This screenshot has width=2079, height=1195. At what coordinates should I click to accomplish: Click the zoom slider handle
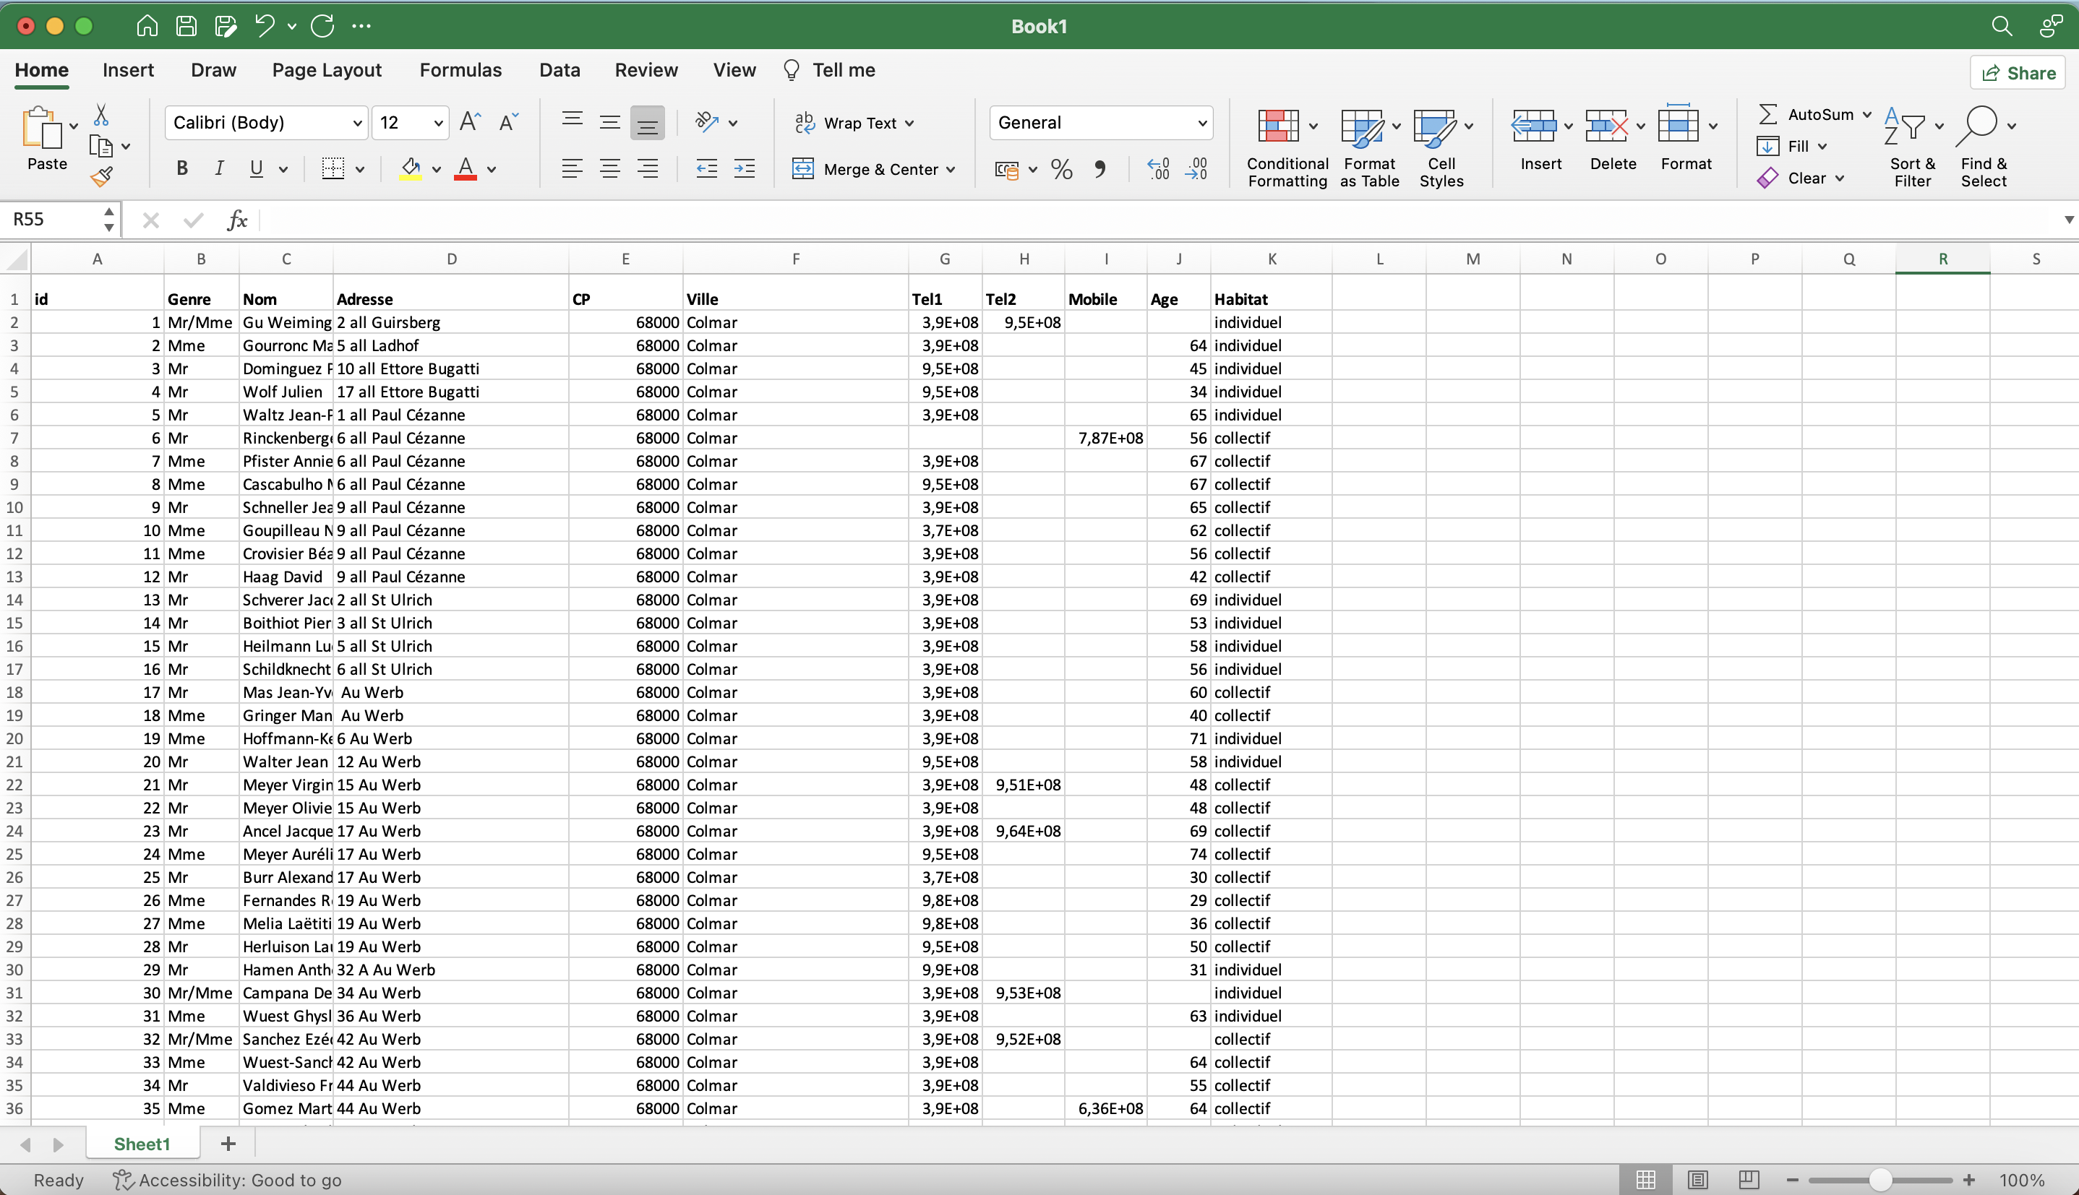point(1879,1179)
